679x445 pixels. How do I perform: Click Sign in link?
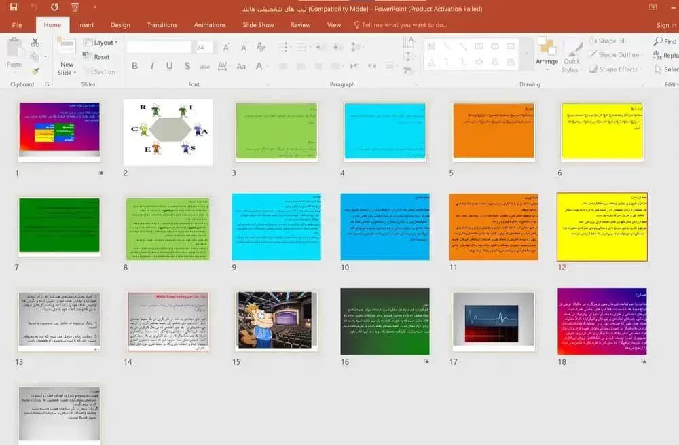point(666,25)
